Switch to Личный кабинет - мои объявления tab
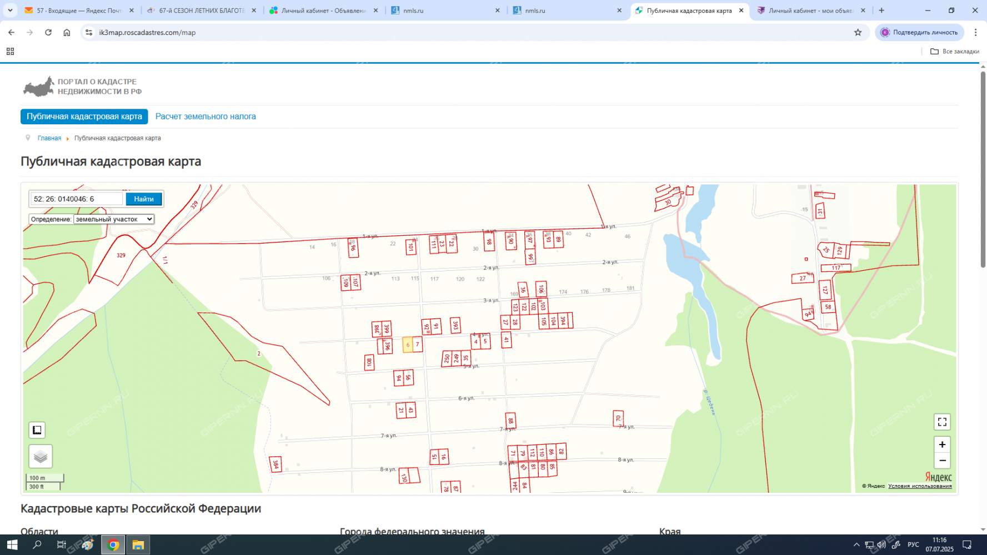Viewport: 987px width, 555px height. (811, 11)
